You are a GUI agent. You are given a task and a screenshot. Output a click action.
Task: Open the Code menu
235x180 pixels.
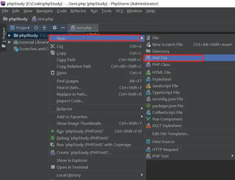61,11
